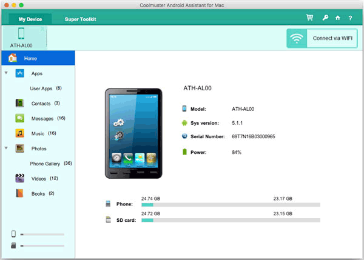Click the 24.74 GB phone capacity
364x260 pixels.
pyautogui.click(x=150, y=199)
